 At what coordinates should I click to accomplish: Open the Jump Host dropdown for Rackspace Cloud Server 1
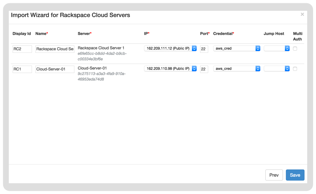[277, 49]
